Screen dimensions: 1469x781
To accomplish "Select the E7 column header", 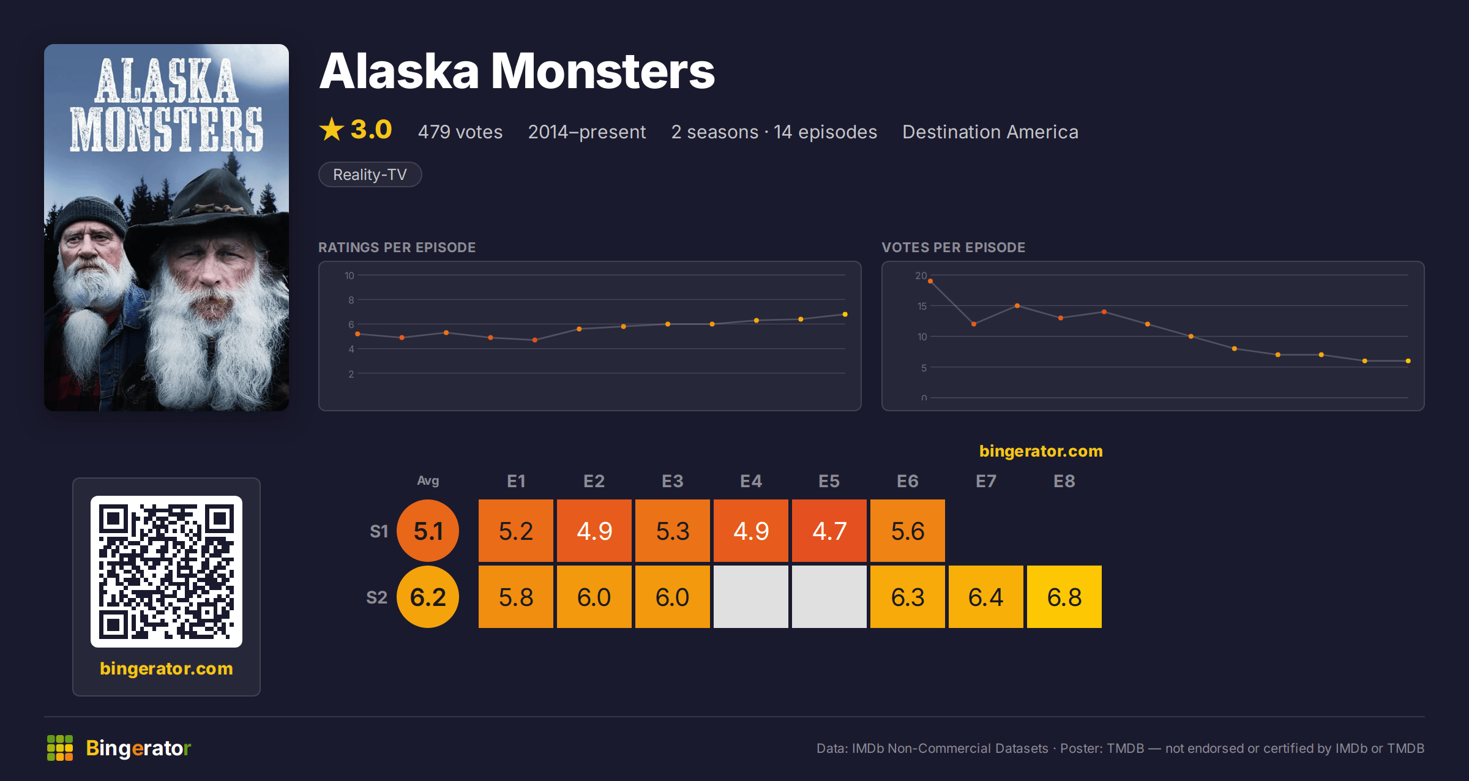I will click(986, 481).
